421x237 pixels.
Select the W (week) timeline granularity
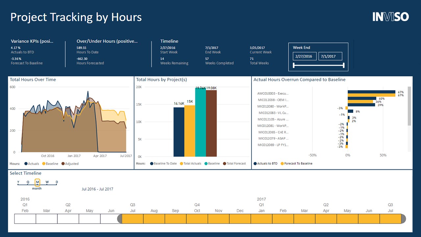pyautogui.click(x=47, y=182)
